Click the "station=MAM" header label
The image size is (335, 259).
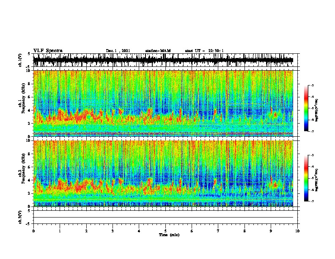(x=158, y=51)
